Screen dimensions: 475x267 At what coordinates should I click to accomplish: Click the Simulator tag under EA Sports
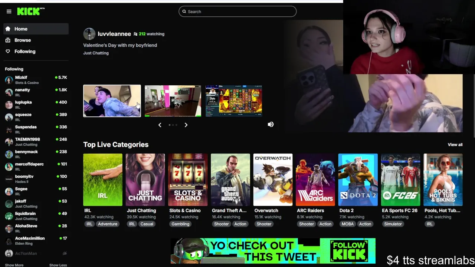point(393,224)
